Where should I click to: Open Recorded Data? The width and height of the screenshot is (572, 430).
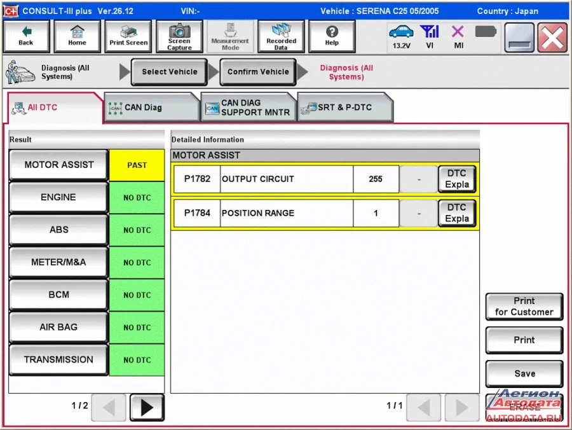click(x=281, y=36)
